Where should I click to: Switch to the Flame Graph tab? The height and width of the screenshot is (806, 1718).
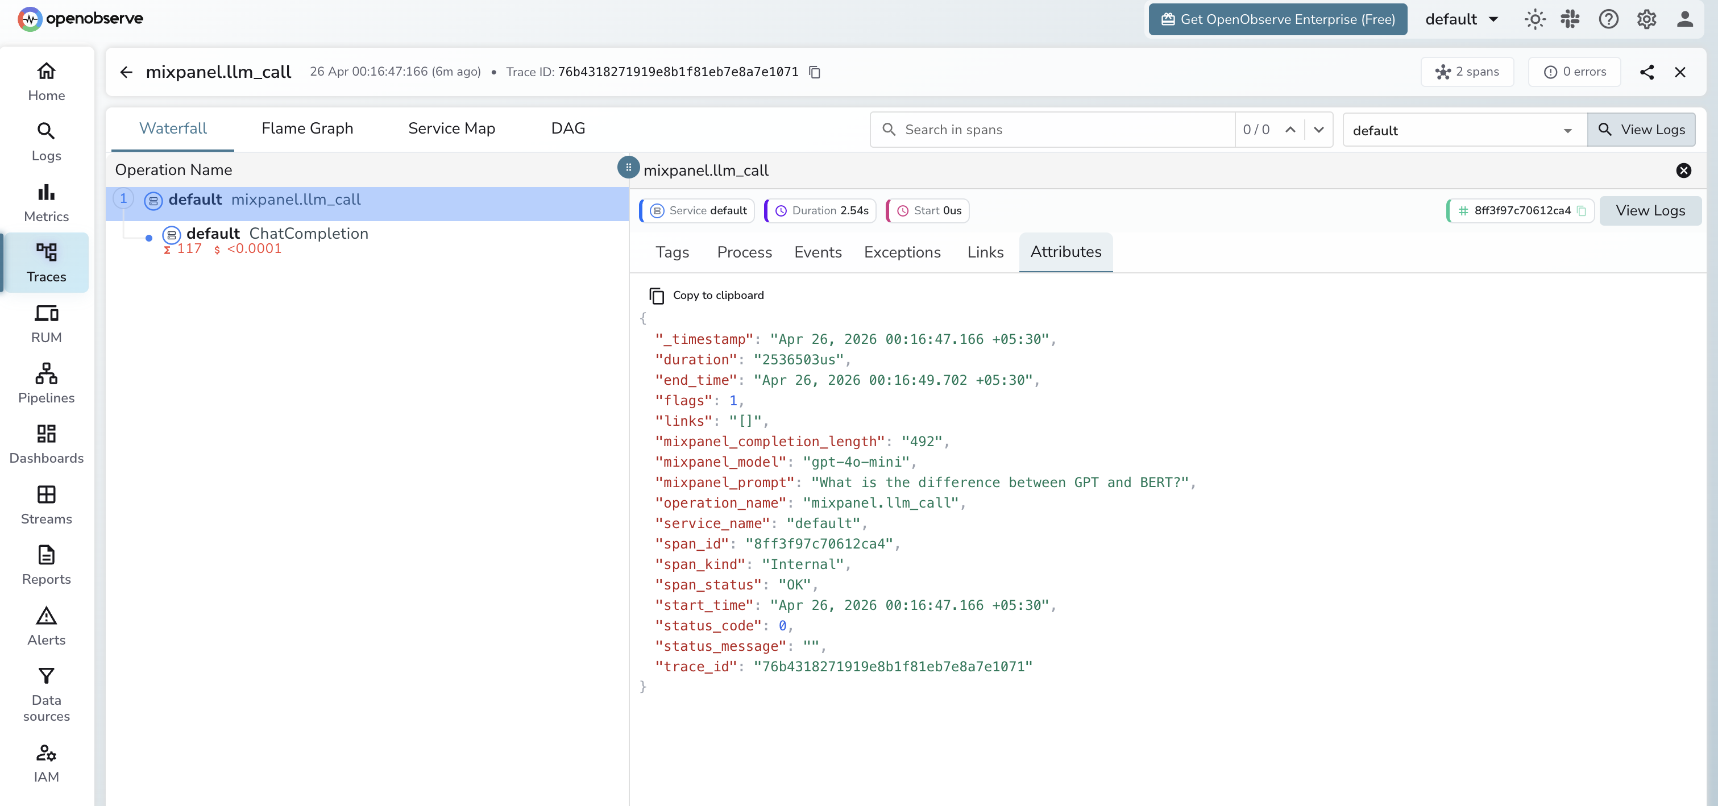[308, 128]
